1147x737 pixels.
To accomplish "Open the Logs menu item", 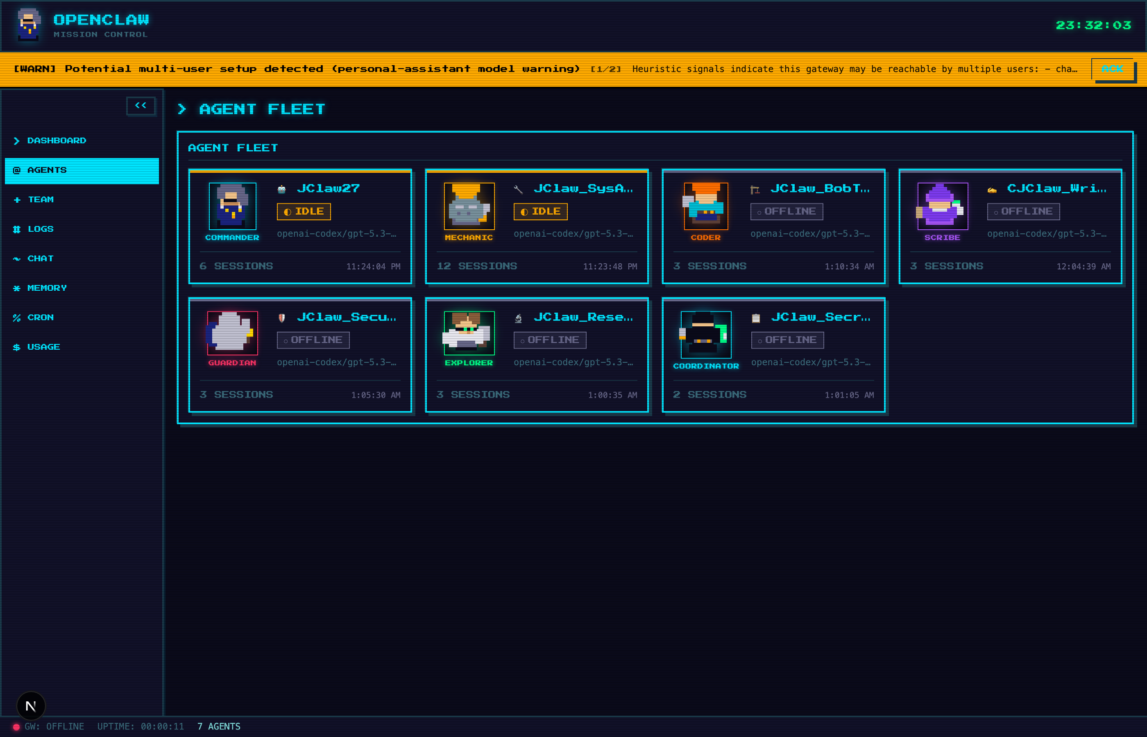I will pos(40,229).
